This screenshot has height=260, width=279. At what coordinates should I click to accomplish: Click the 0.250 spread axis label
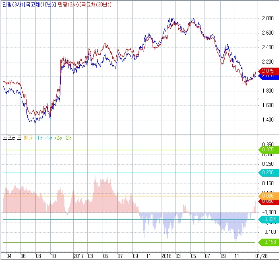coord(267,163)
